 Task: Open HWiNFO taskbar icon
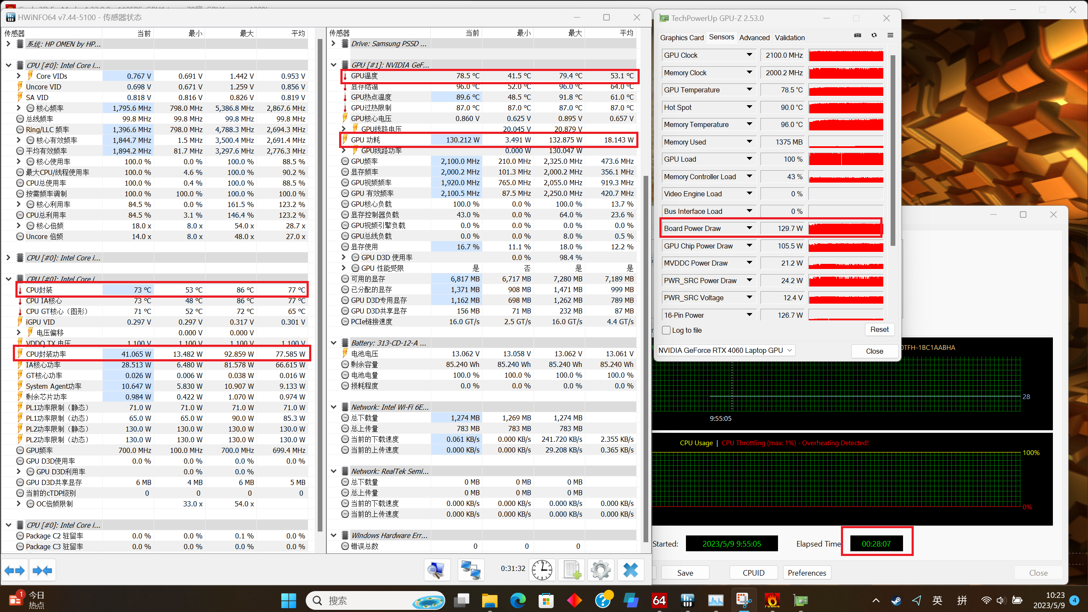pos(687,600)
